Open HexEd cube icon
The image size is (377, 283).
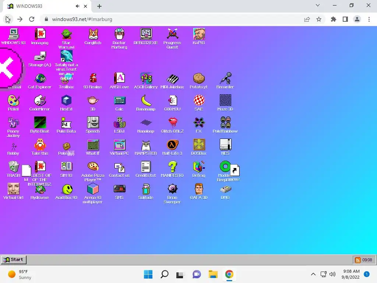66,101
